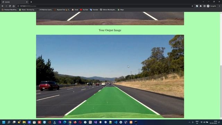Expand the tab search chevron
Screen dimensions: 222x125
(x=203, y=2)
